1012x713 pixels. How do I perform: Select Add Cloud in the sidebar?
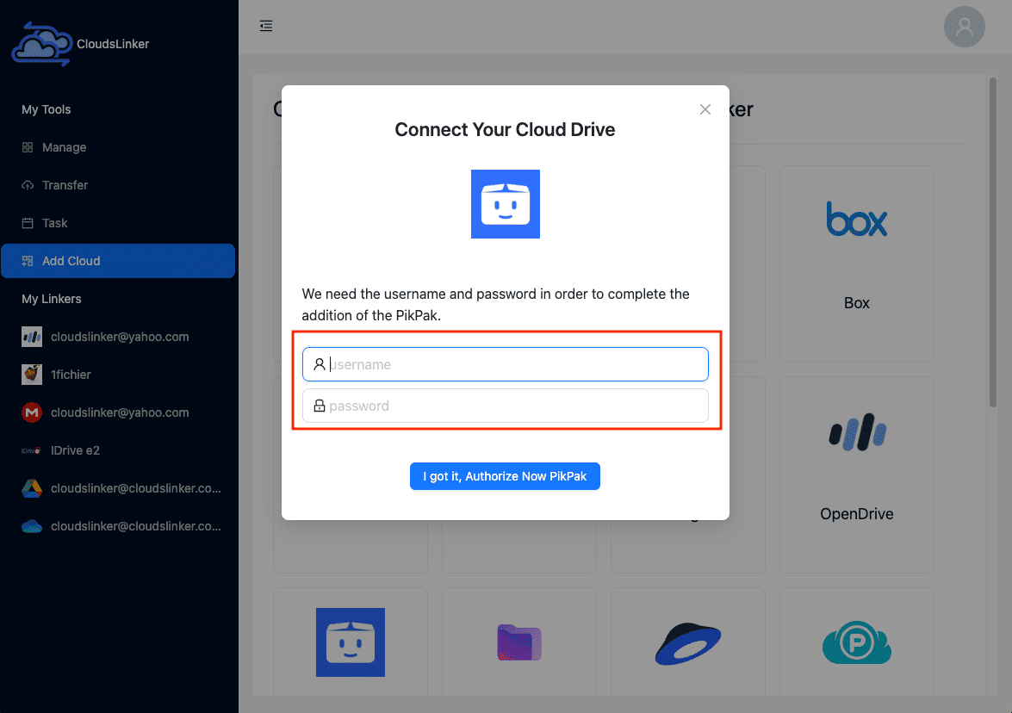point(117,261)
